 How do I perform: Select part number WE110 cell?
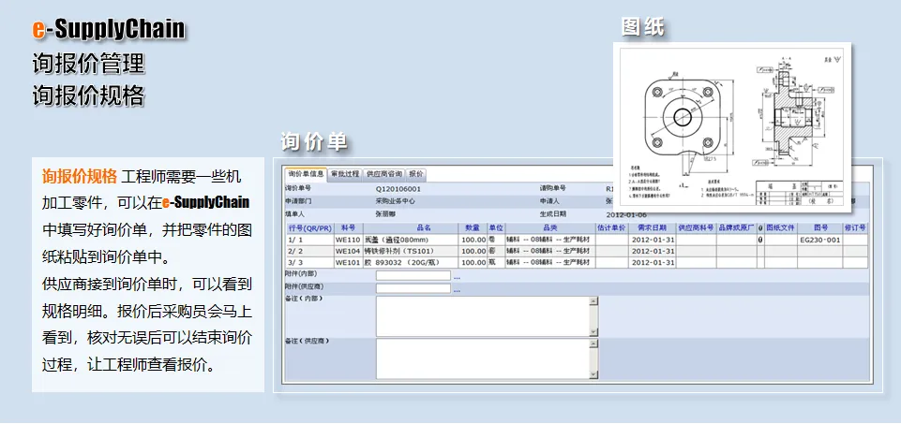pyautogui.click(x=348, y=240)
